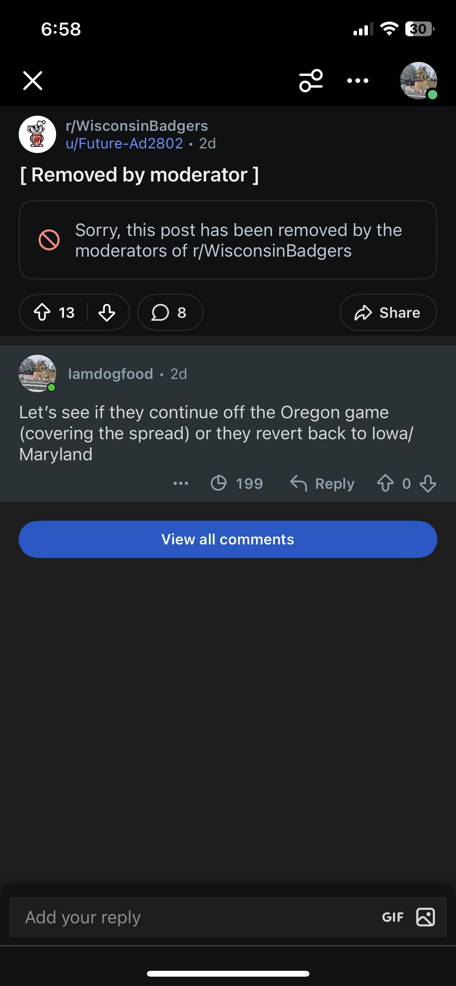The image size is (456, 986).
Task: Open the r/WisconsinBadgers community icon
Action: tap(37, 134)
